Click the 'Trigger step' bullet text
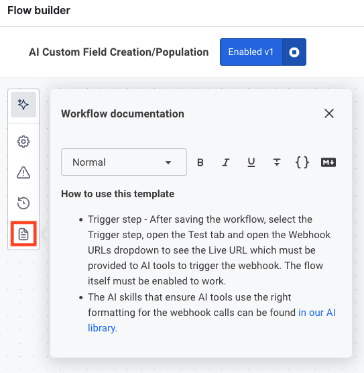Screen dimensions: 364x373 click(209, 250)
